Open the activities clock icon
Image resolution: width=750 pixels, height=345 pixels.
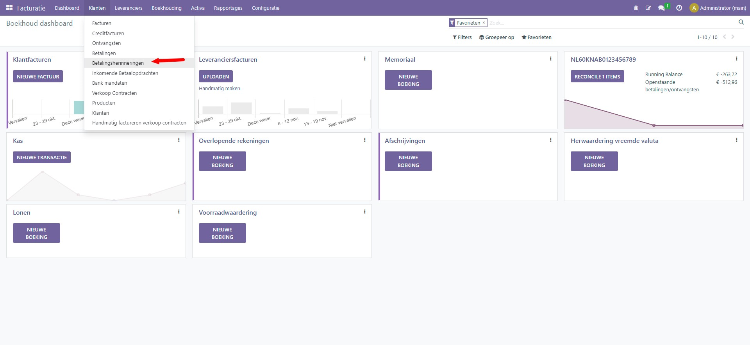[x=679, y=8]
